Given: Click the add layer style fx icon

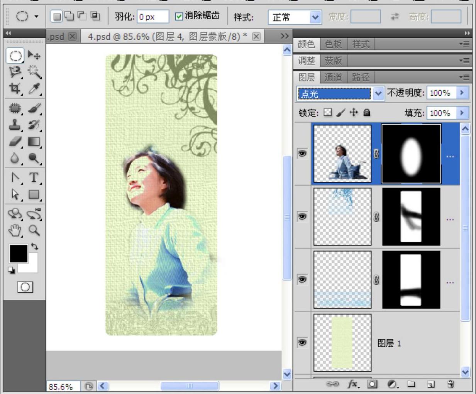Looking at the screenshot, I should click(352, 384).
